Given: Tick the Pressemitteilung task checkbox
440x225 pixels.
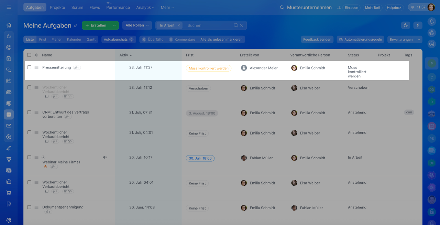Looking at the screenshot, I should pyautogui.click(x=29, y=67).
